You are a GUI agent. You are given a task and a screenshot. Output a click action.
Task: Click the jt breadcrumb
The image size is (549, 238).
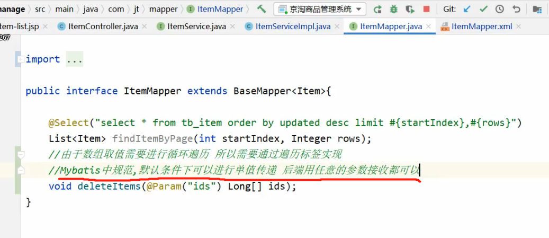[x=137, y=9]
